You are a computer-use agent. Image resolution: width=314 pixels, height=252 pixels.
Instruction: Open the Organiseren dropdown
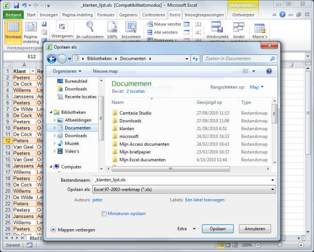[x=67, y=71]
